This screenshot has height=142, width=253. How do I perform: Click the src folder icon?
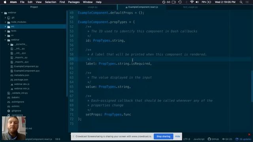(9, 26)
